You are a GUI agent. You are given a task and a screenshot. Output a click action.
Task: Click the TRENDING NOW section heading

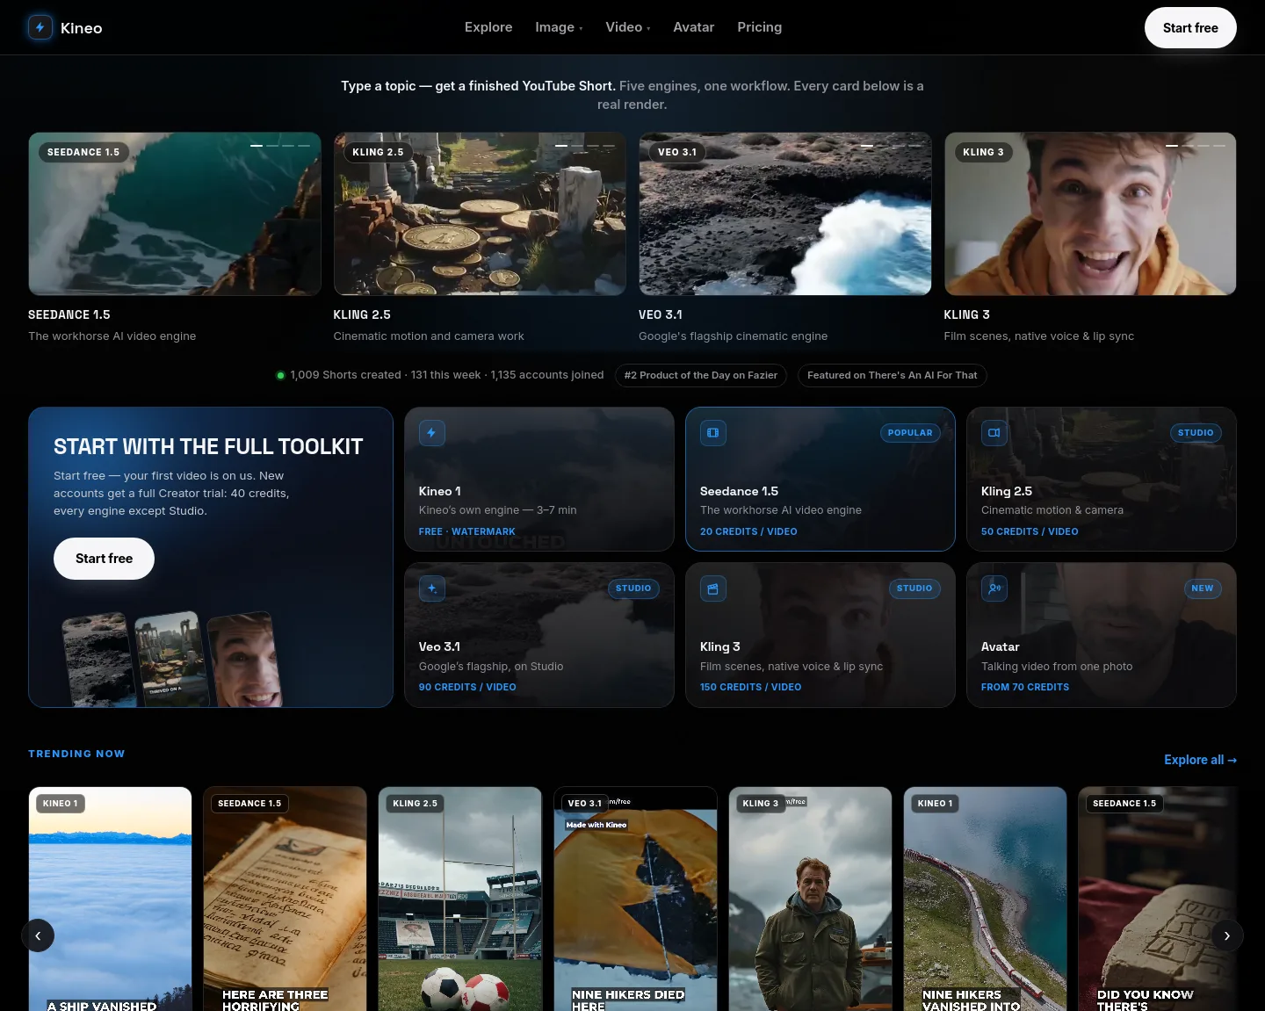tap(76, 754)
